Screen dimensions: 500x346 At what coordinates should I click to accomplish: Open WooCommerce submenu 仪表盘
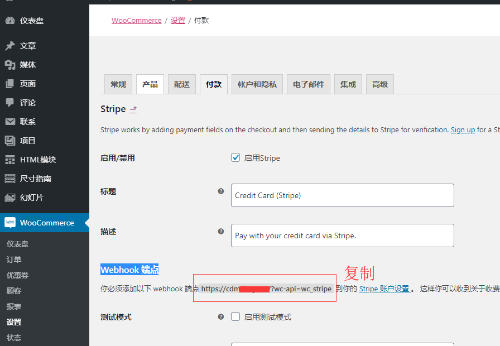[x=17, y=244]
